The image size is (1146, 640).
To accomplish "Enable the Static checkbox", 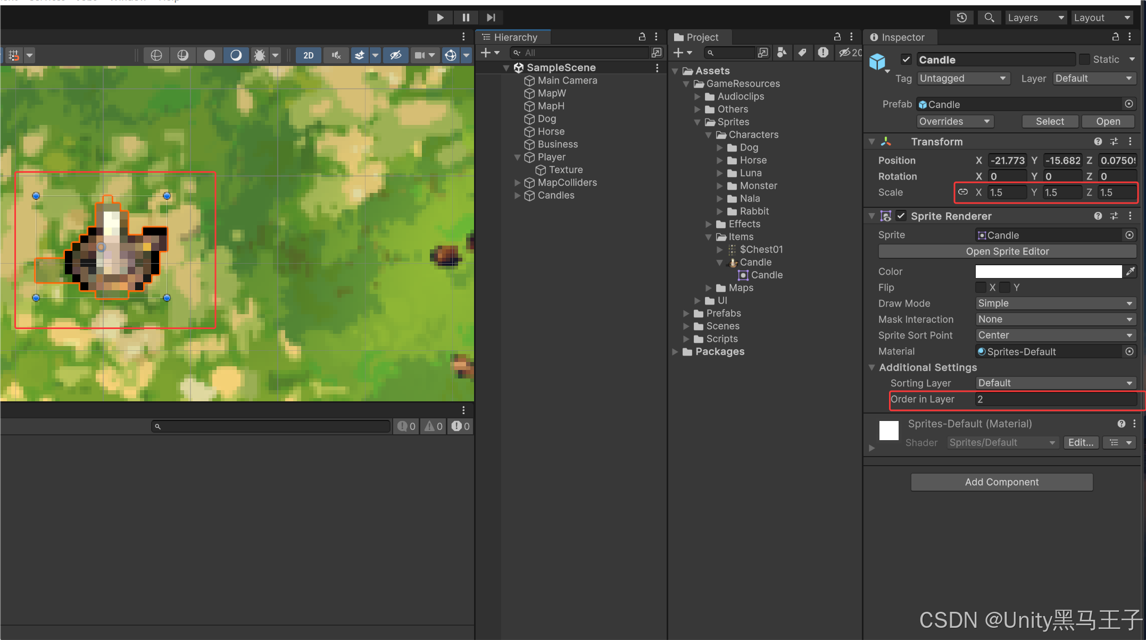I will (x=1084, y=60).
